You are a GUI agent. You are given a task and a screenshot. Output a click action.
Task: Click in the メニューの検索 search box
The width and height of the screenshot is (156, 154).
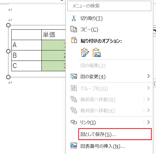pyautogui.click(x=109, y=6)
